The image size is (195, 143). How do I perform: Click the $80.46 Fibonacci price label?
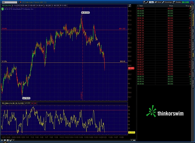pos(123,61)
